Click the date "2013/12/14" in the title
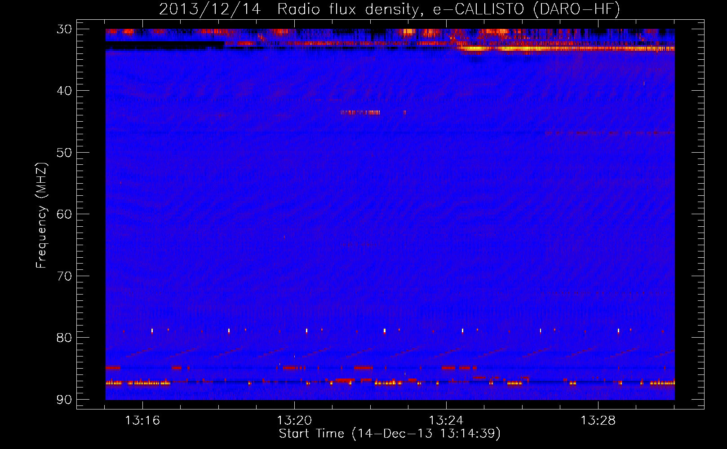This screenshot has width=727, height=449. pyautogui.click(x=210, y=9)
